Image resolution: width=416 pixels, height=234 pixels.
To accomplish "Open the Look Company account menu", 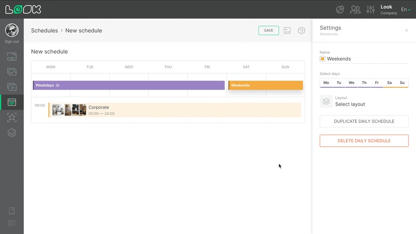I will [x=388, y=9].
